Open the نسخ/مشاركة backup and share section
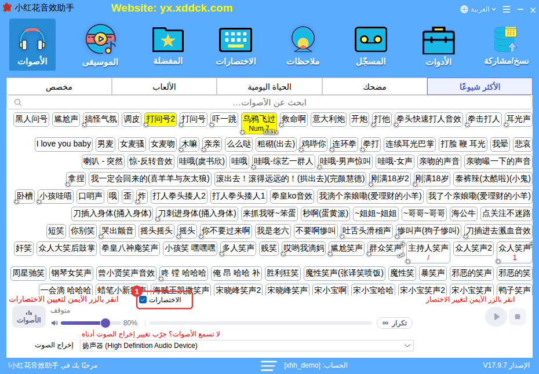This screenshot has height=374, width=539. coord(507,45)
